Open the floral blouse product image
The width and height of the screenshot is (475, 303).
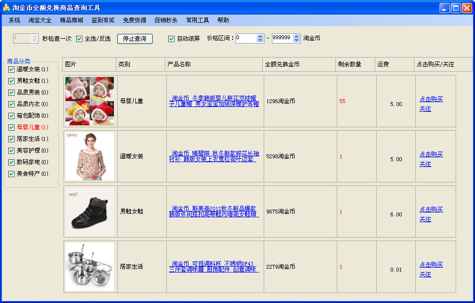coord(90,156)
